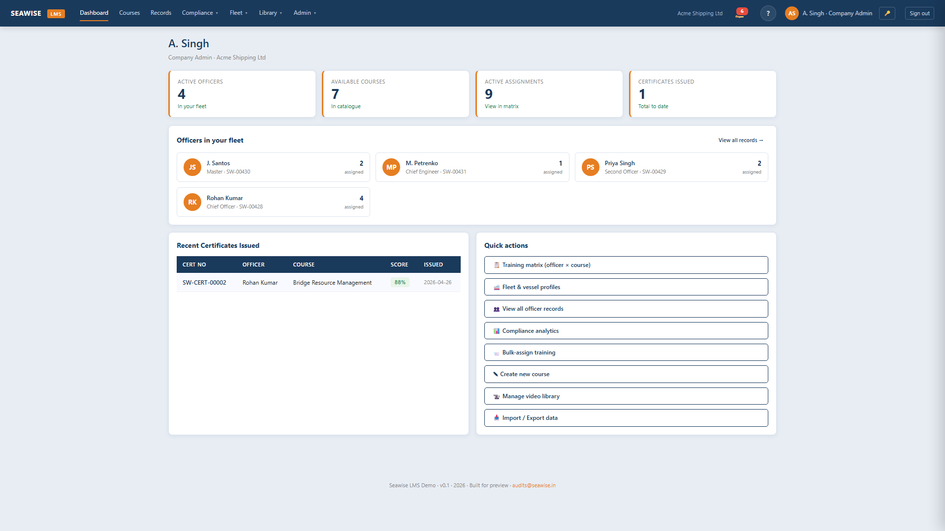
Task: Open the M. Petrenko officer card
Action: point(472,167)
